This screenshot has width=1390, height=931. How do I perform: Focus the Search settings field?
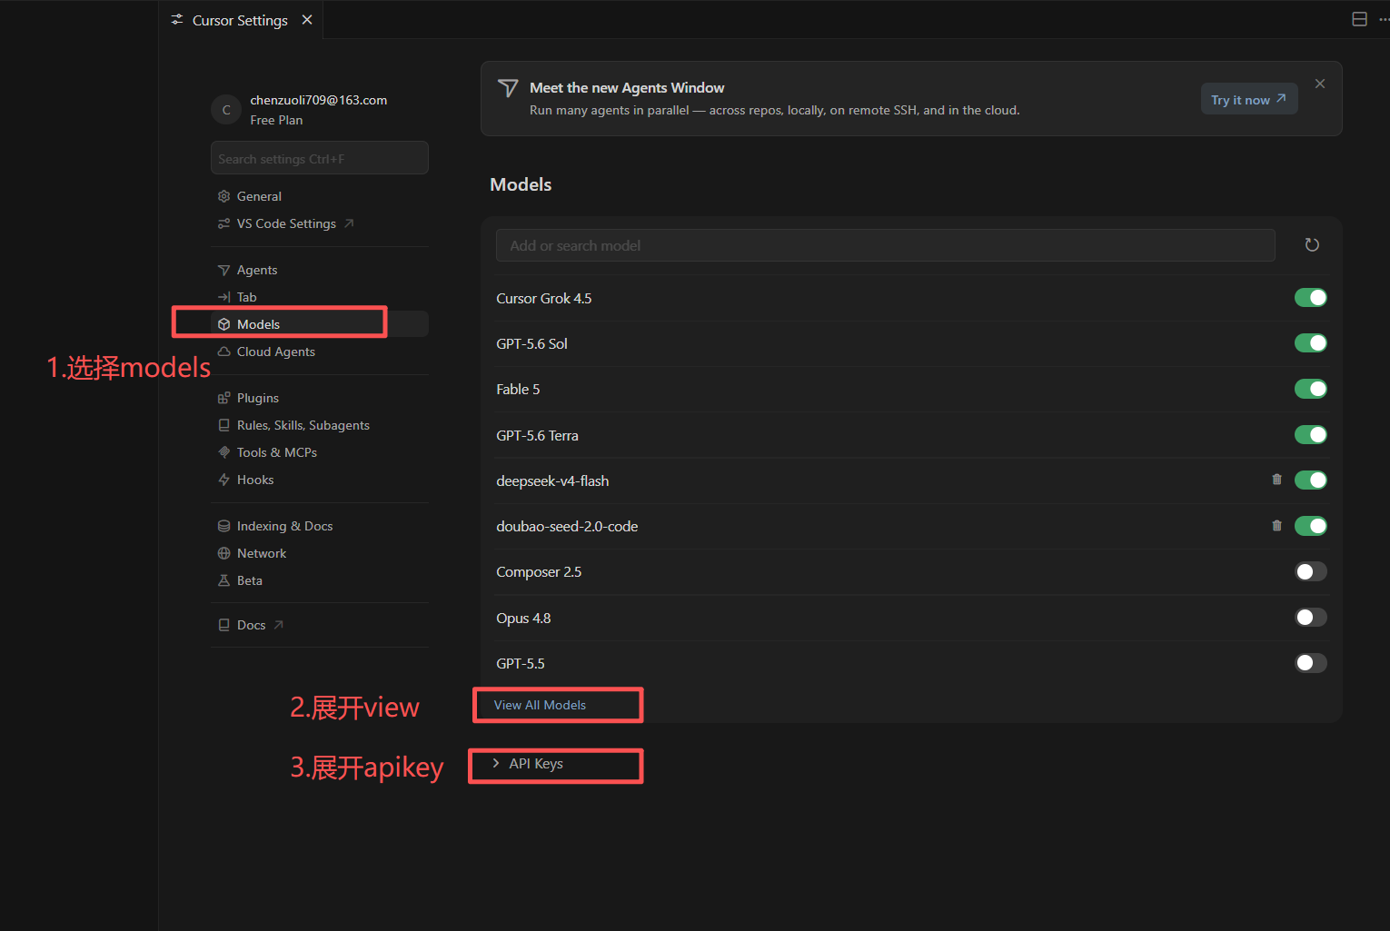320,158
